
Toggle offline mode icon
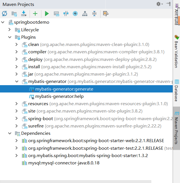66,14
